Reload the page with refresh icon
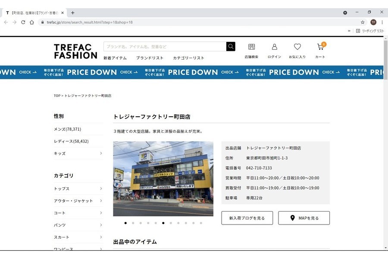Screen dimensions: 388x259 [23, 22]
